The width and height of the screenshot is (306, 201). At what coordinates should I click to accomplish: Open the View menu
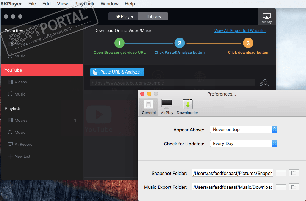pyautogui.click(x=63, y=4)
